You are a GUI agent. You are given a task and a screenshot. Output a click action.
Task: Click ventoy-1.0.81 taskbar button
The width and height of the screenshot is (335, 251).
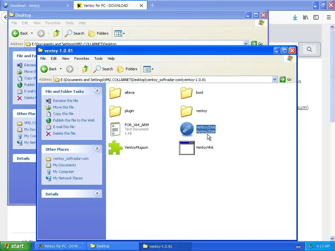(x=166, y=246)
